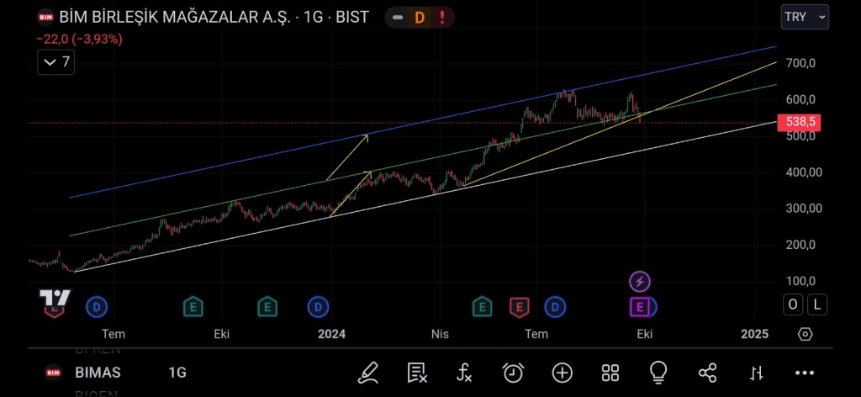
Task: Tap the leftmost green E earnings marker
Action: pos(193,307)
